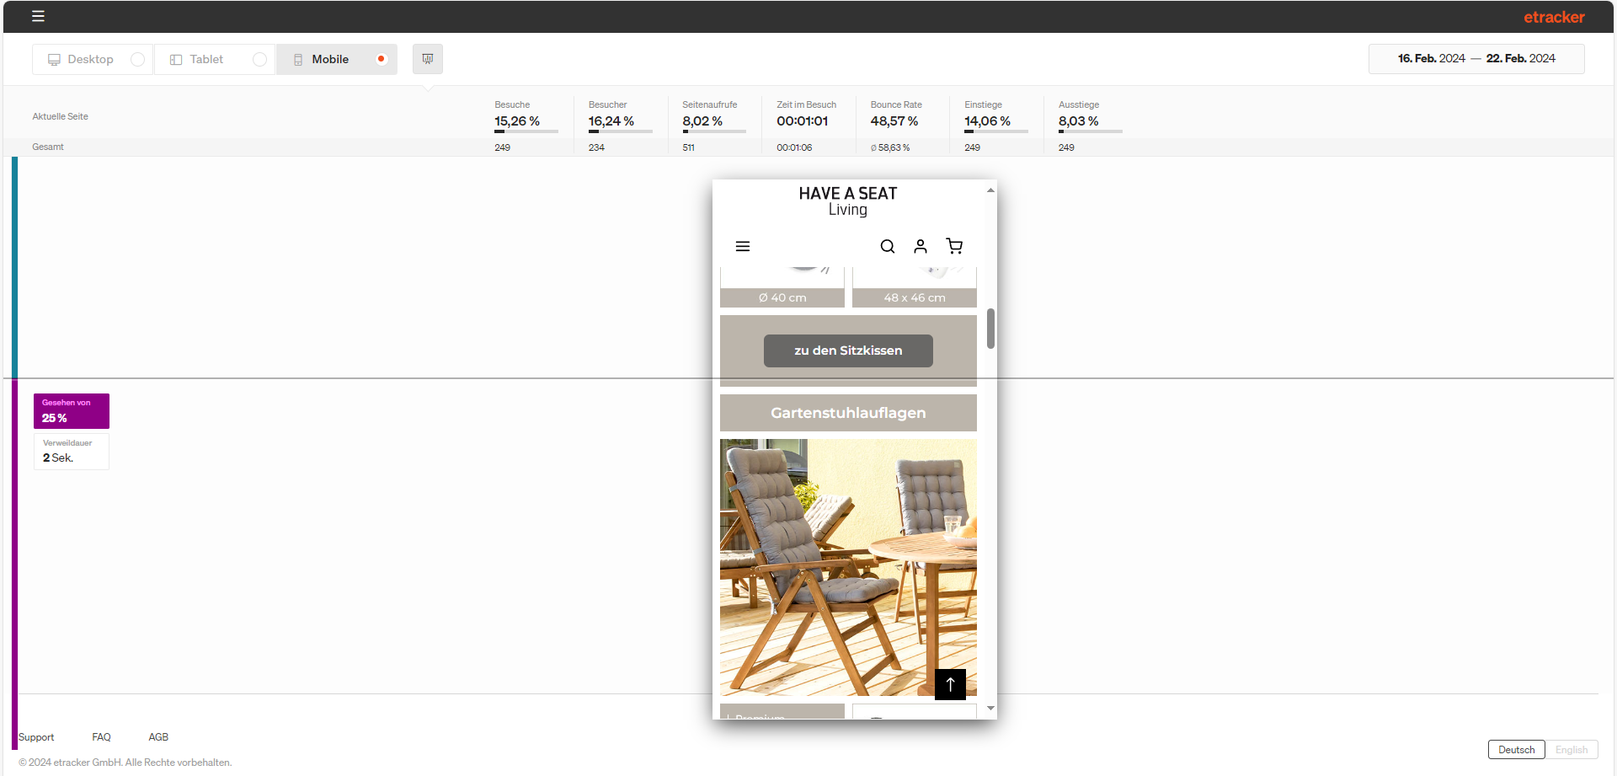This screenshot has width=1617, height=776.
Task: Switch language to English
Action: [1572, 750]
